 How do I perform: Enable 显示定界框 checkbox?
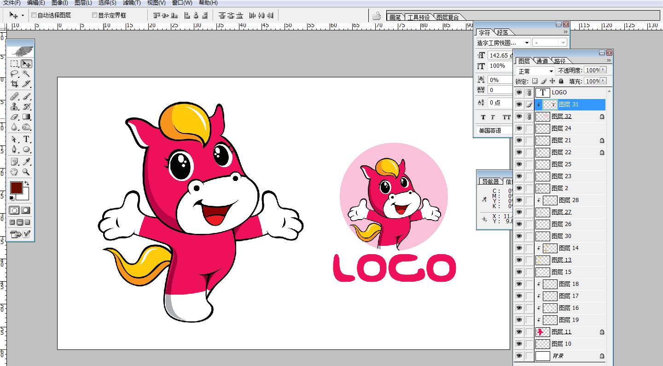(x=94, y=15)
